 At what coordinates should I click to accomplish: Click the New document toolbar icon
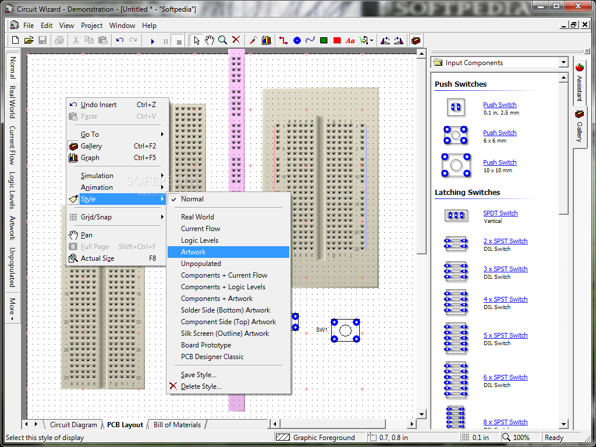[15, 40]
